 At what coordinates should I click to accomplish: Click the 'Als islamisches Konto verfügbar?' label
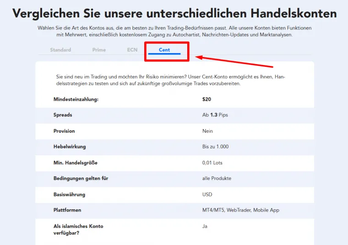click(78, 229)
